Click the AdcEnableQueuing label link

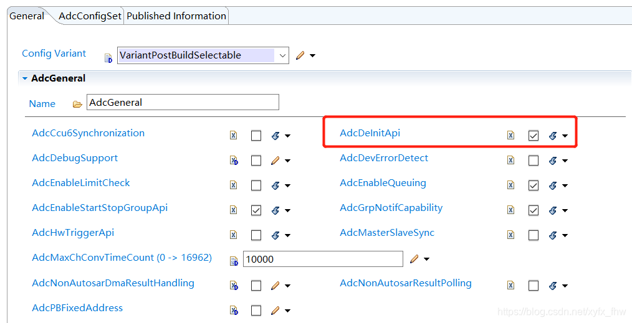383,182
